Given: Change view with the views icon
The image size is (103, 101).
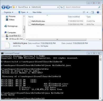Looking at the screenshot, I should pyautogui.click(x=84, y=12).
